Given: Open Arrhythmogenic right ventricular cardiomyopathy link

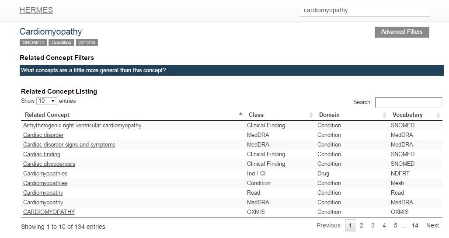Looking at the screenshot, I should 82,126.
